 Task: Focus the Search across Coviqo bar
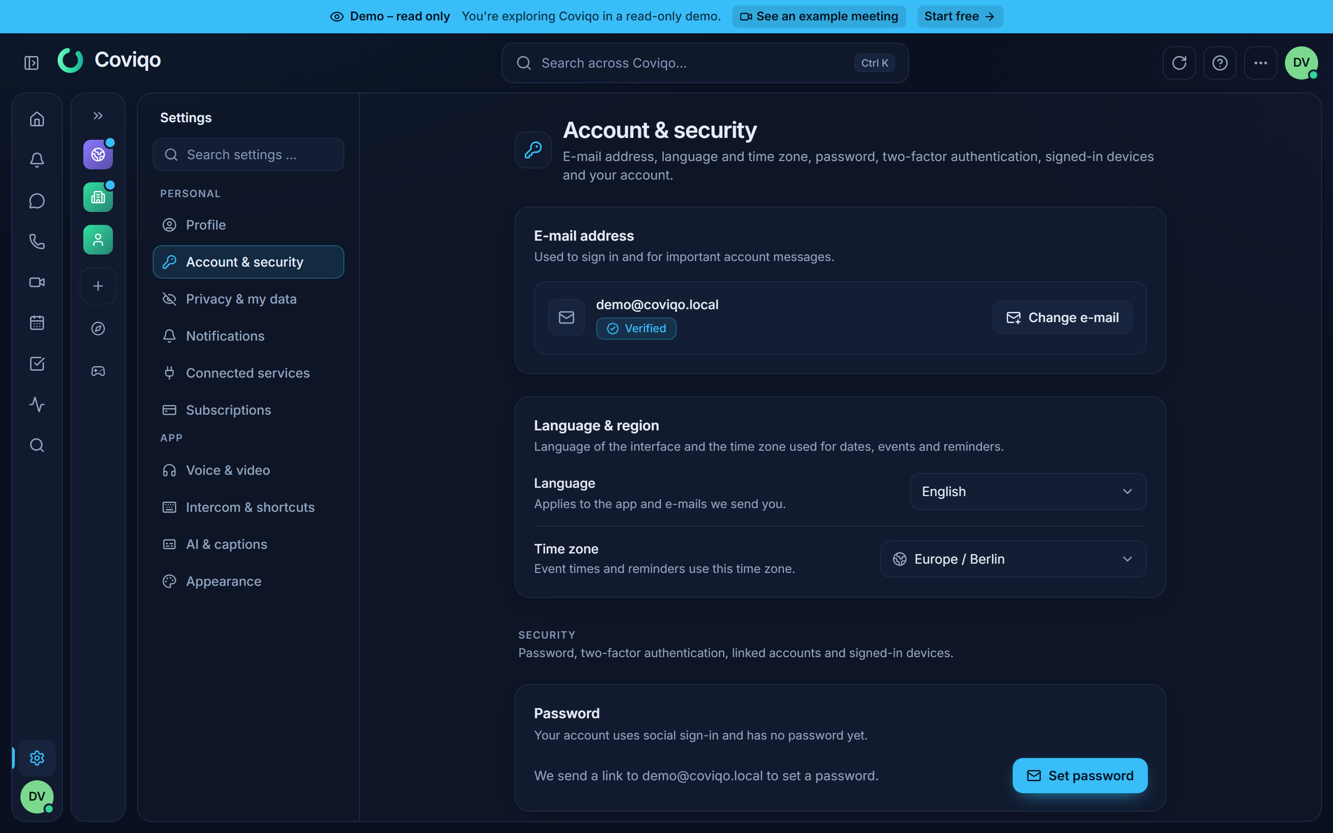coord(705,63)
